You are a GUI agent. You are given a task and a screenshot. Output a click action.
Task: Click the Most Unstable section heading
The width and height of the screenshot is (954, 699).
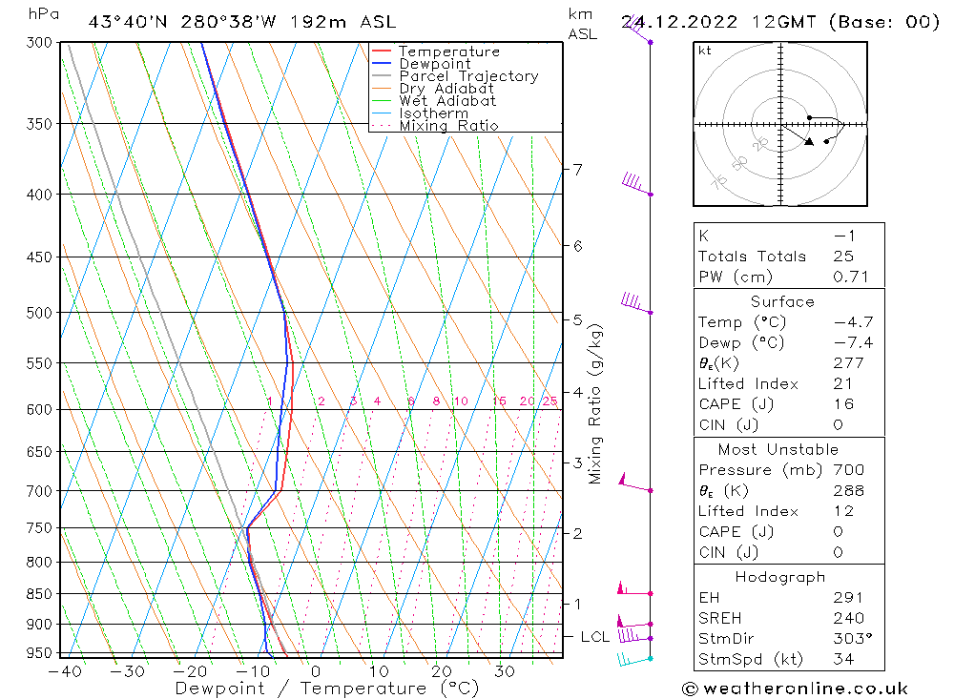click(778, 449)
